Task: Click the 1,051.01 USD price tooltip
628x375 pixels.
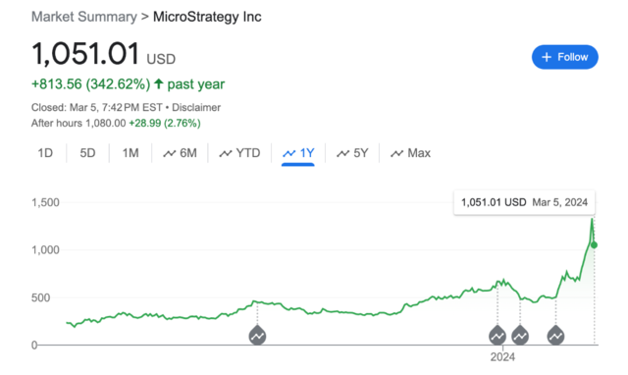Action: coord(524,202)
